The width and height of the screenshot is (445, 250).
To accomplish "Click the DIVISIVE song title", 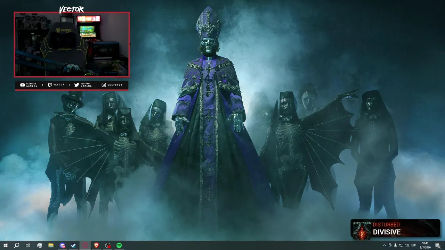I will 387,232.
